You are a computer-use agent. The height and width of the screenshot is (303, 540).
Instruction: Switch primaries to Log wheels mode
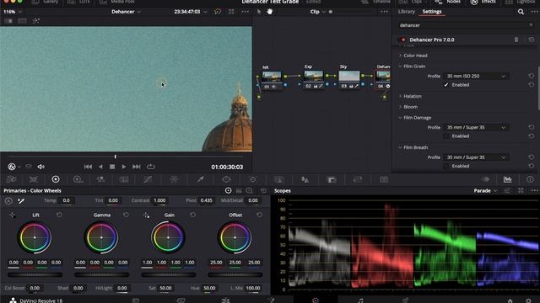click(x=250, y=191)
